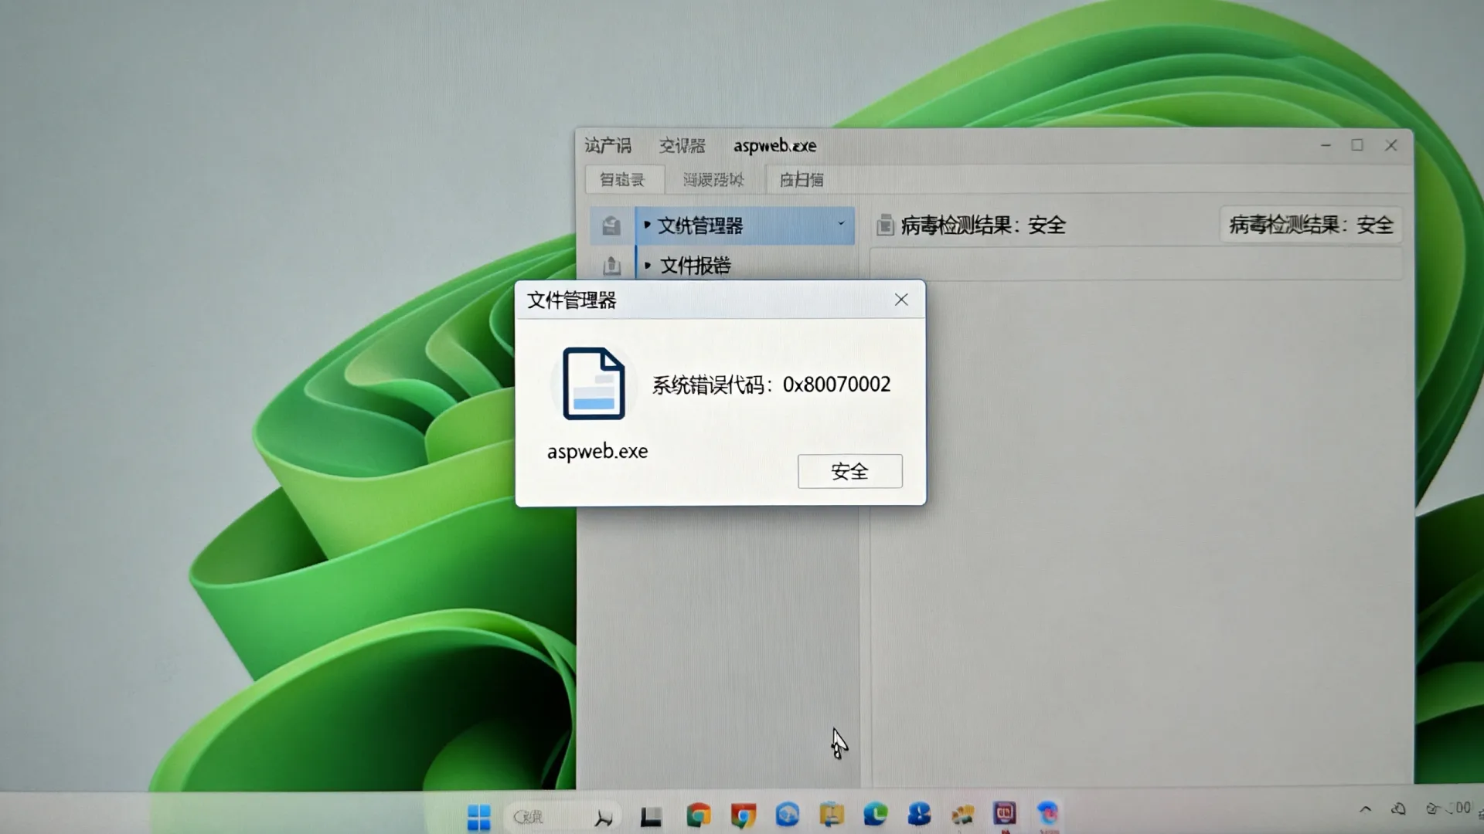Switch to the first tab under the title bar
The height and width of the screenshot is (834, 1484).
[625, 180]
